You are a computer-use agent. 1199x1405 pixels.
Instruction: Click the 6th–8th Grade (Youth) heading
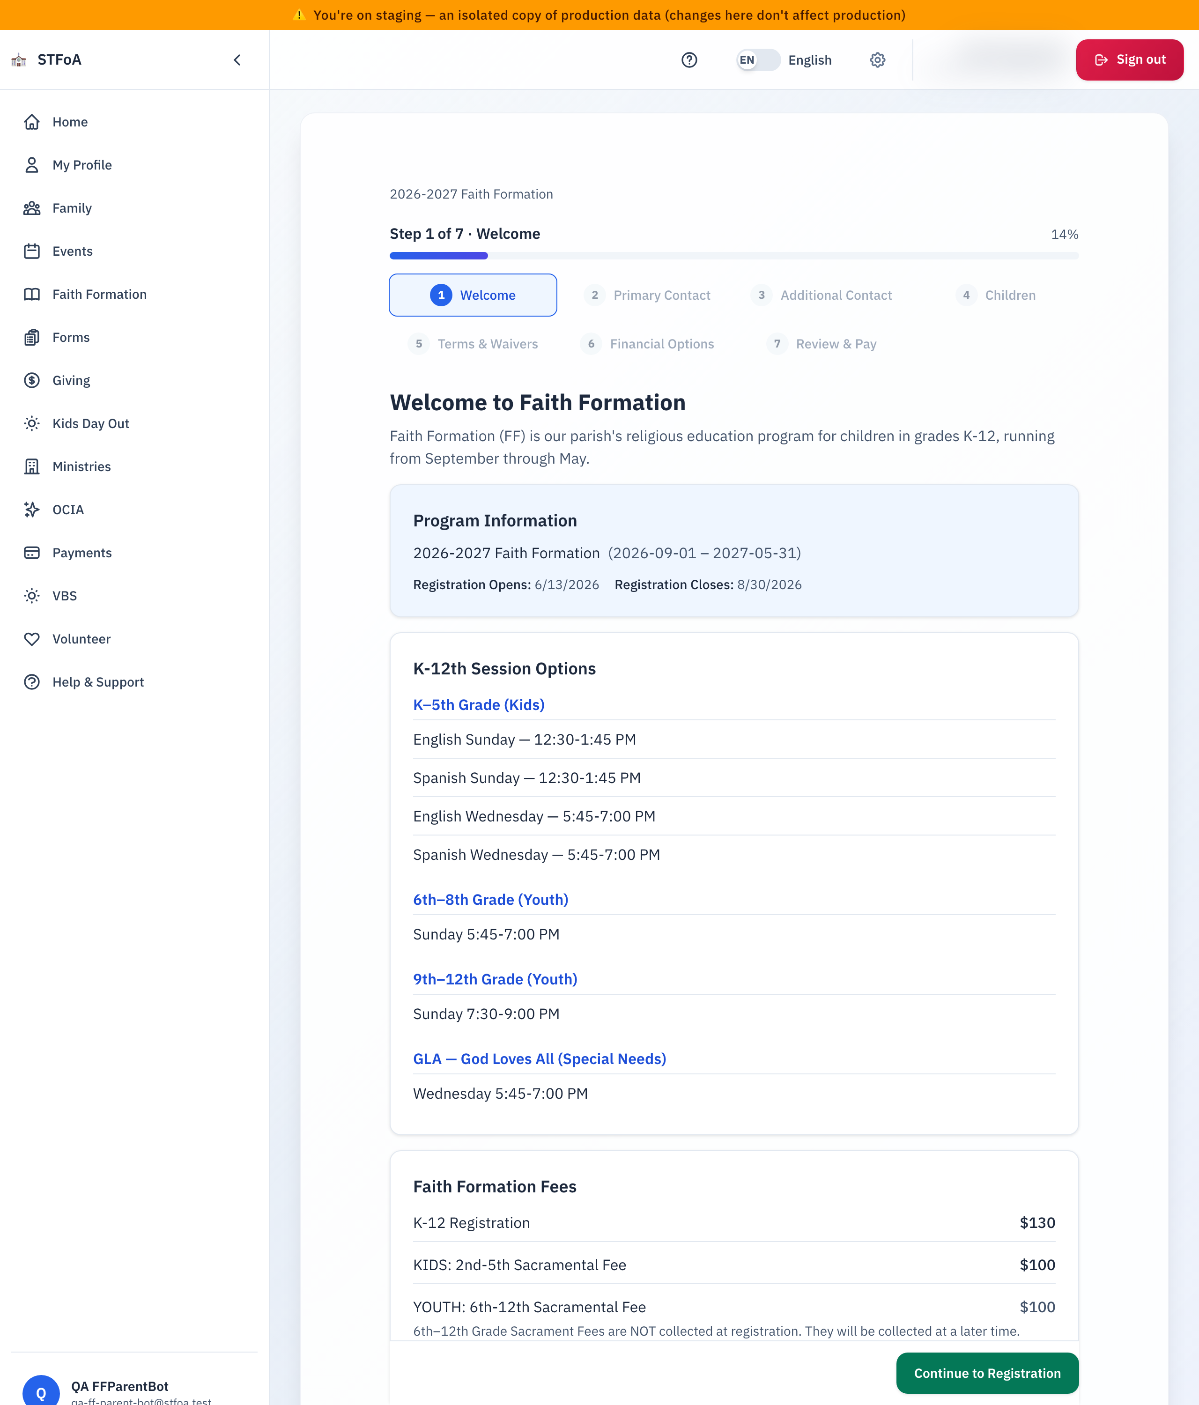(x=490, y=899)
